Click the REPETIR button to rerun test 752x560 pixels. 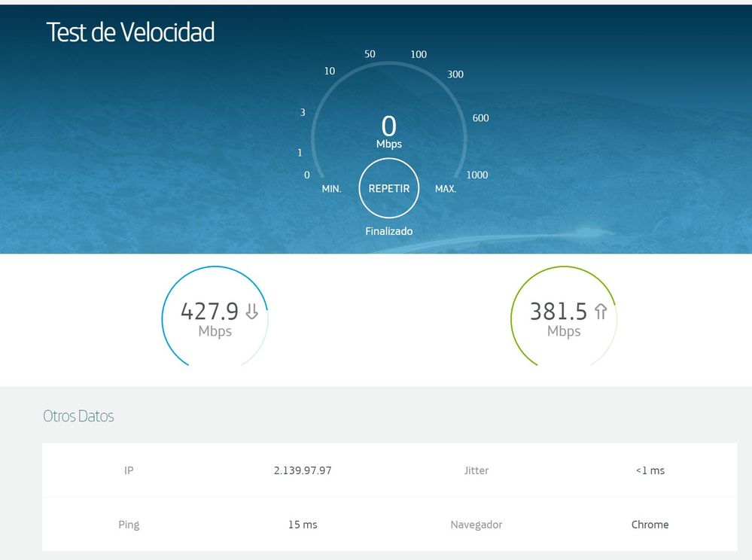coord(388,188)
